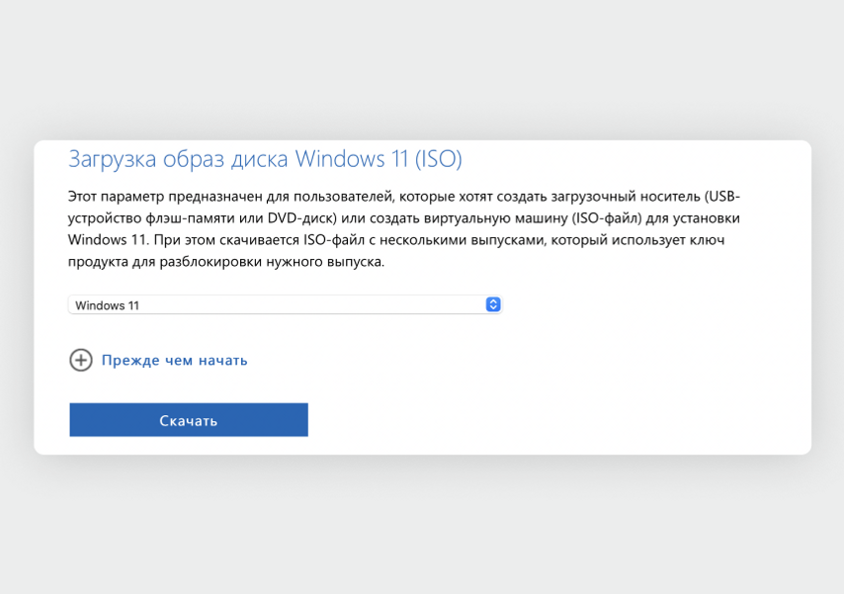The height and width of the screenshot is (594, 844).
Task: Expand the Прежде чем начать plus icon
Action: coord(81,361)
